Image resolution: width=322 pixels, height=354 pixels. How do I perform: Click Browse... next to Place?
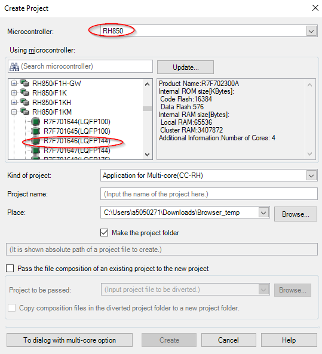click(296, 214)
